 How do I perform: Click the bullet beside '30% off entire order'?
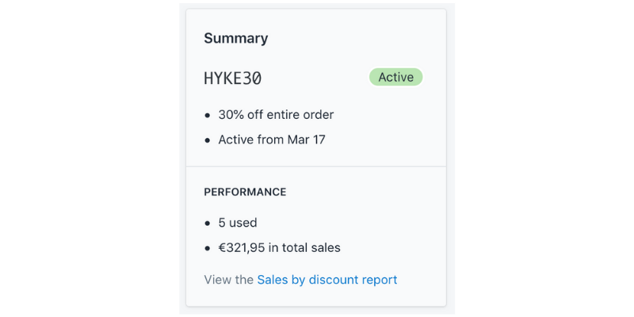pos(208,116)
